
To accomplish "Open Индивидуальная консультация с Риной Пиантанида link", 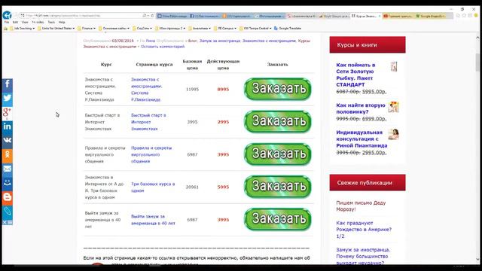I will pyautogui.click(x=361, y=139).
